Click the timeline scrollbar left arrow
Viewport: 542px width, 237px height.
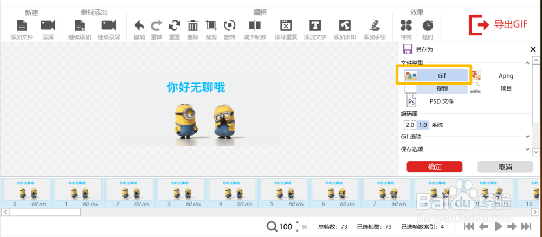pos(5,212)
